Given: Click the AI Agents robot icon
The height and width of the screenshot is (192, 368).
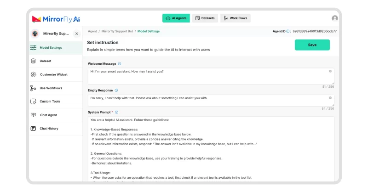Looking at the screenshot, I should [x=168, y=18].
